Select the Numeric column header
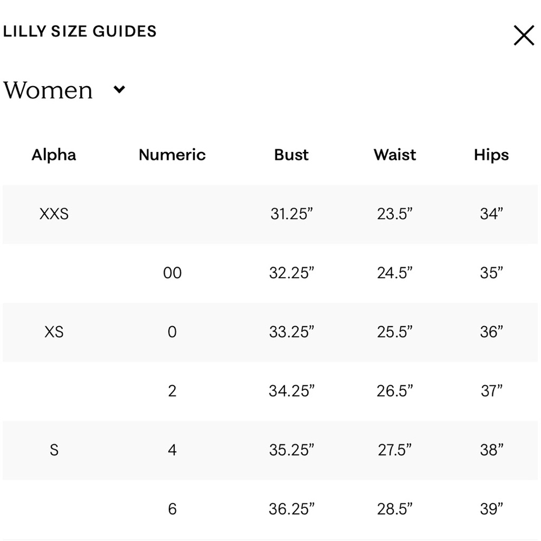Screen dimensions: 541x541 coord(172,155)
